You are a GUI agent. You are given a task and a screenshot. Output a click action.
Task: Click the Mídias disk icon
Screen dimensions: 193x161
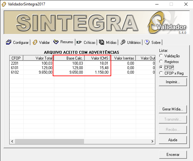point(102,42)
